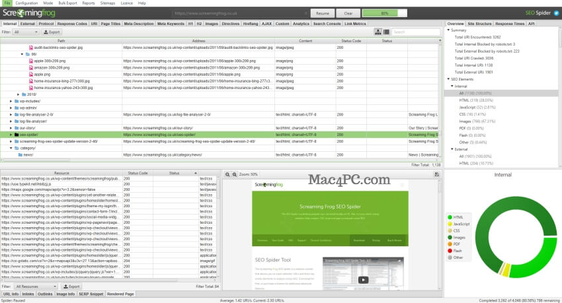Zoom out the rendered page preview
Viewport: 562px width, 303px height.
[227, 174]
